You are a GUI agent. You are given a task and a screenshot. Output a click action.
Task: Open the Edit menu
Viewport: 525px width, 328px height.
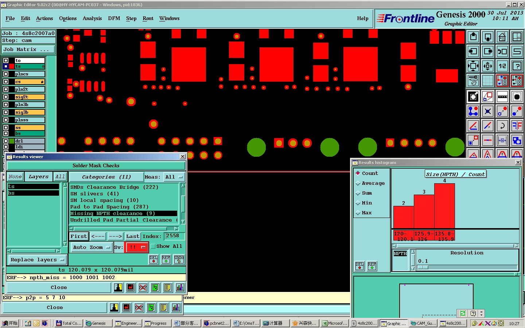[26, 18]
